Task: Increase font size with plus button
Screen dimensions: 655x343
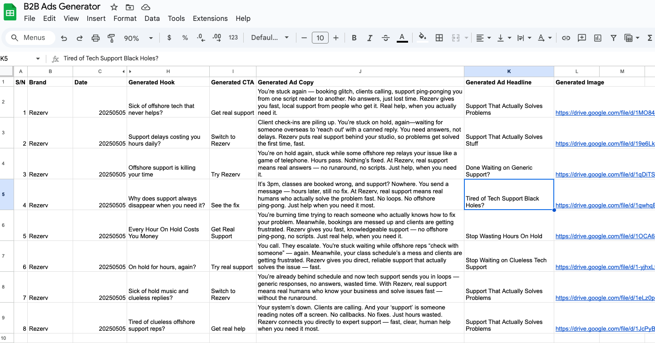Action: tap(336, 38)
